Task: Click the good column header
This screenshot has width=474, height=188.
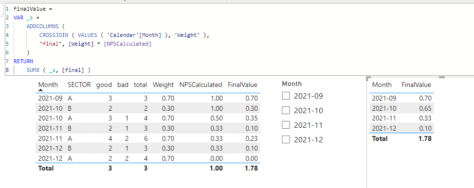Action: 104,85
